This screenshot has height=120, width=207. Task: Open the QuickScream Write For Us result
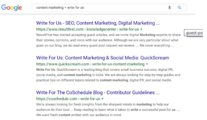pyautogui.click(x=103, y=58)
